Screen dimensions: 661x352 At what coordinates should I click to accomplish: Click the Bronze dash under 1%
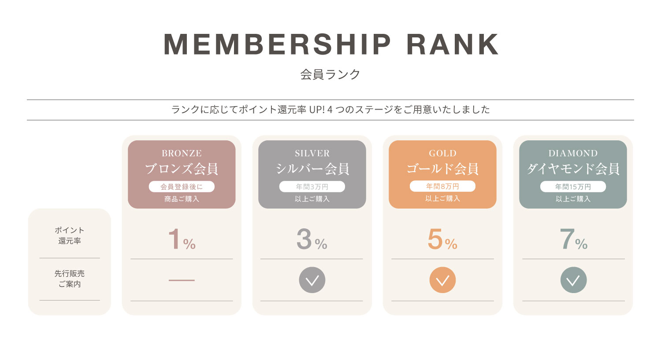[x=182, y=280]
